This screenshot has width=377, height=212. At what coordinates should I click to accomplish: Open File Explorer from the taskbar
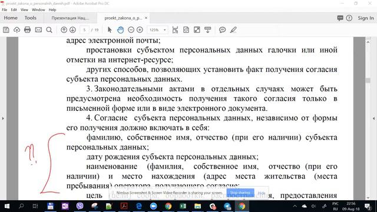click(x=198, y=206)
